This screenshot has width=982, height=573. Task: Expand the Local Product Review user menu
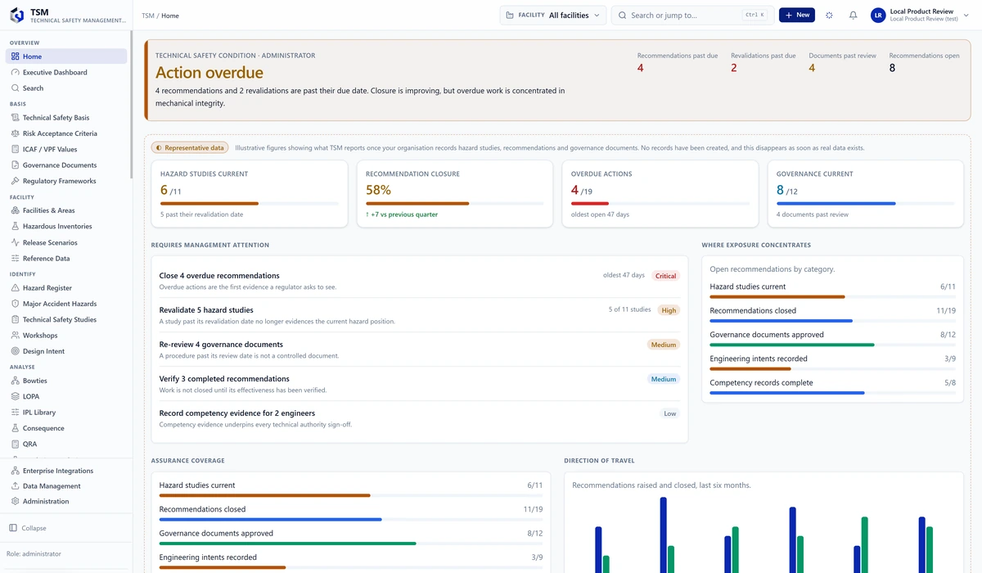click(921, 15)
